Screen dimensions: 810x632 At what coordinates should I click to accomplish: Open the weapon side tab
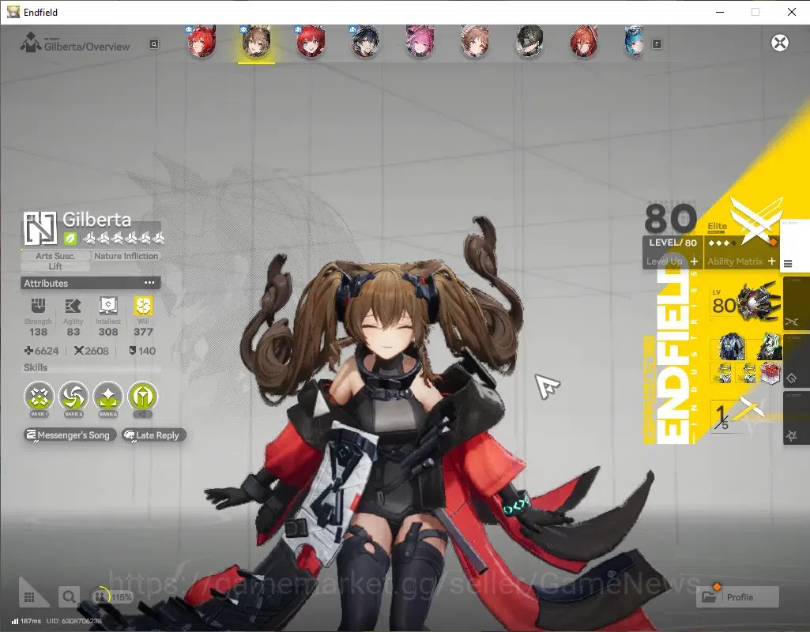pyautogui.click(x=796, y=304)
